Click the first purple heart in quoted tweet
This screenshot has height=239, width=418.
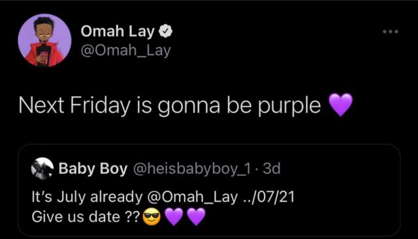174,217
